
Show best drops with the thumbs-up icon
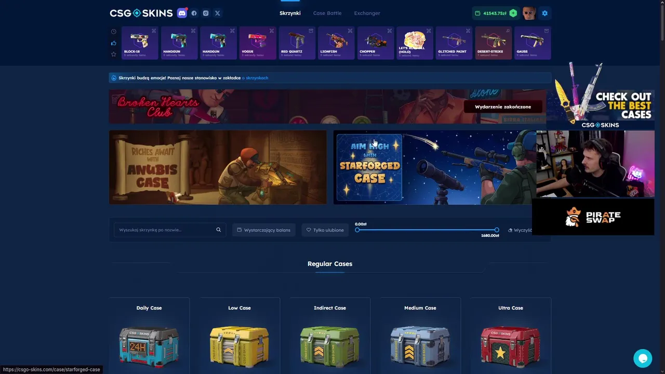(114, 43)
